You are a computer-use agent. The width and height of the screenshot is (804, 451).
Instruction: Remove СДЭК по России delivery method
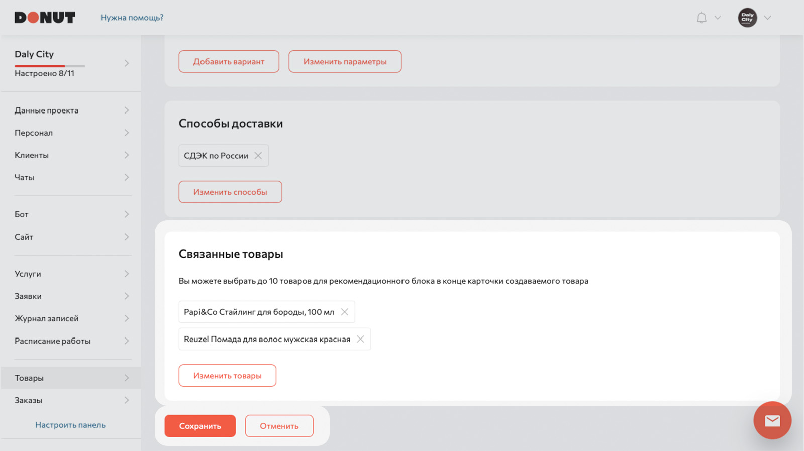pos(258,156)
